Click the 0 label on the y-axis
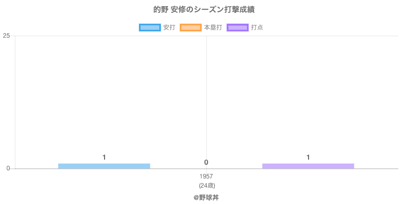Screen dimensions: 408x204 8,168
